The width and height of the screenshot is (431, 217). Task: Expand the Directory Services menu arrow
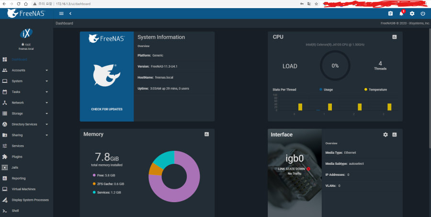click(47, 125)
